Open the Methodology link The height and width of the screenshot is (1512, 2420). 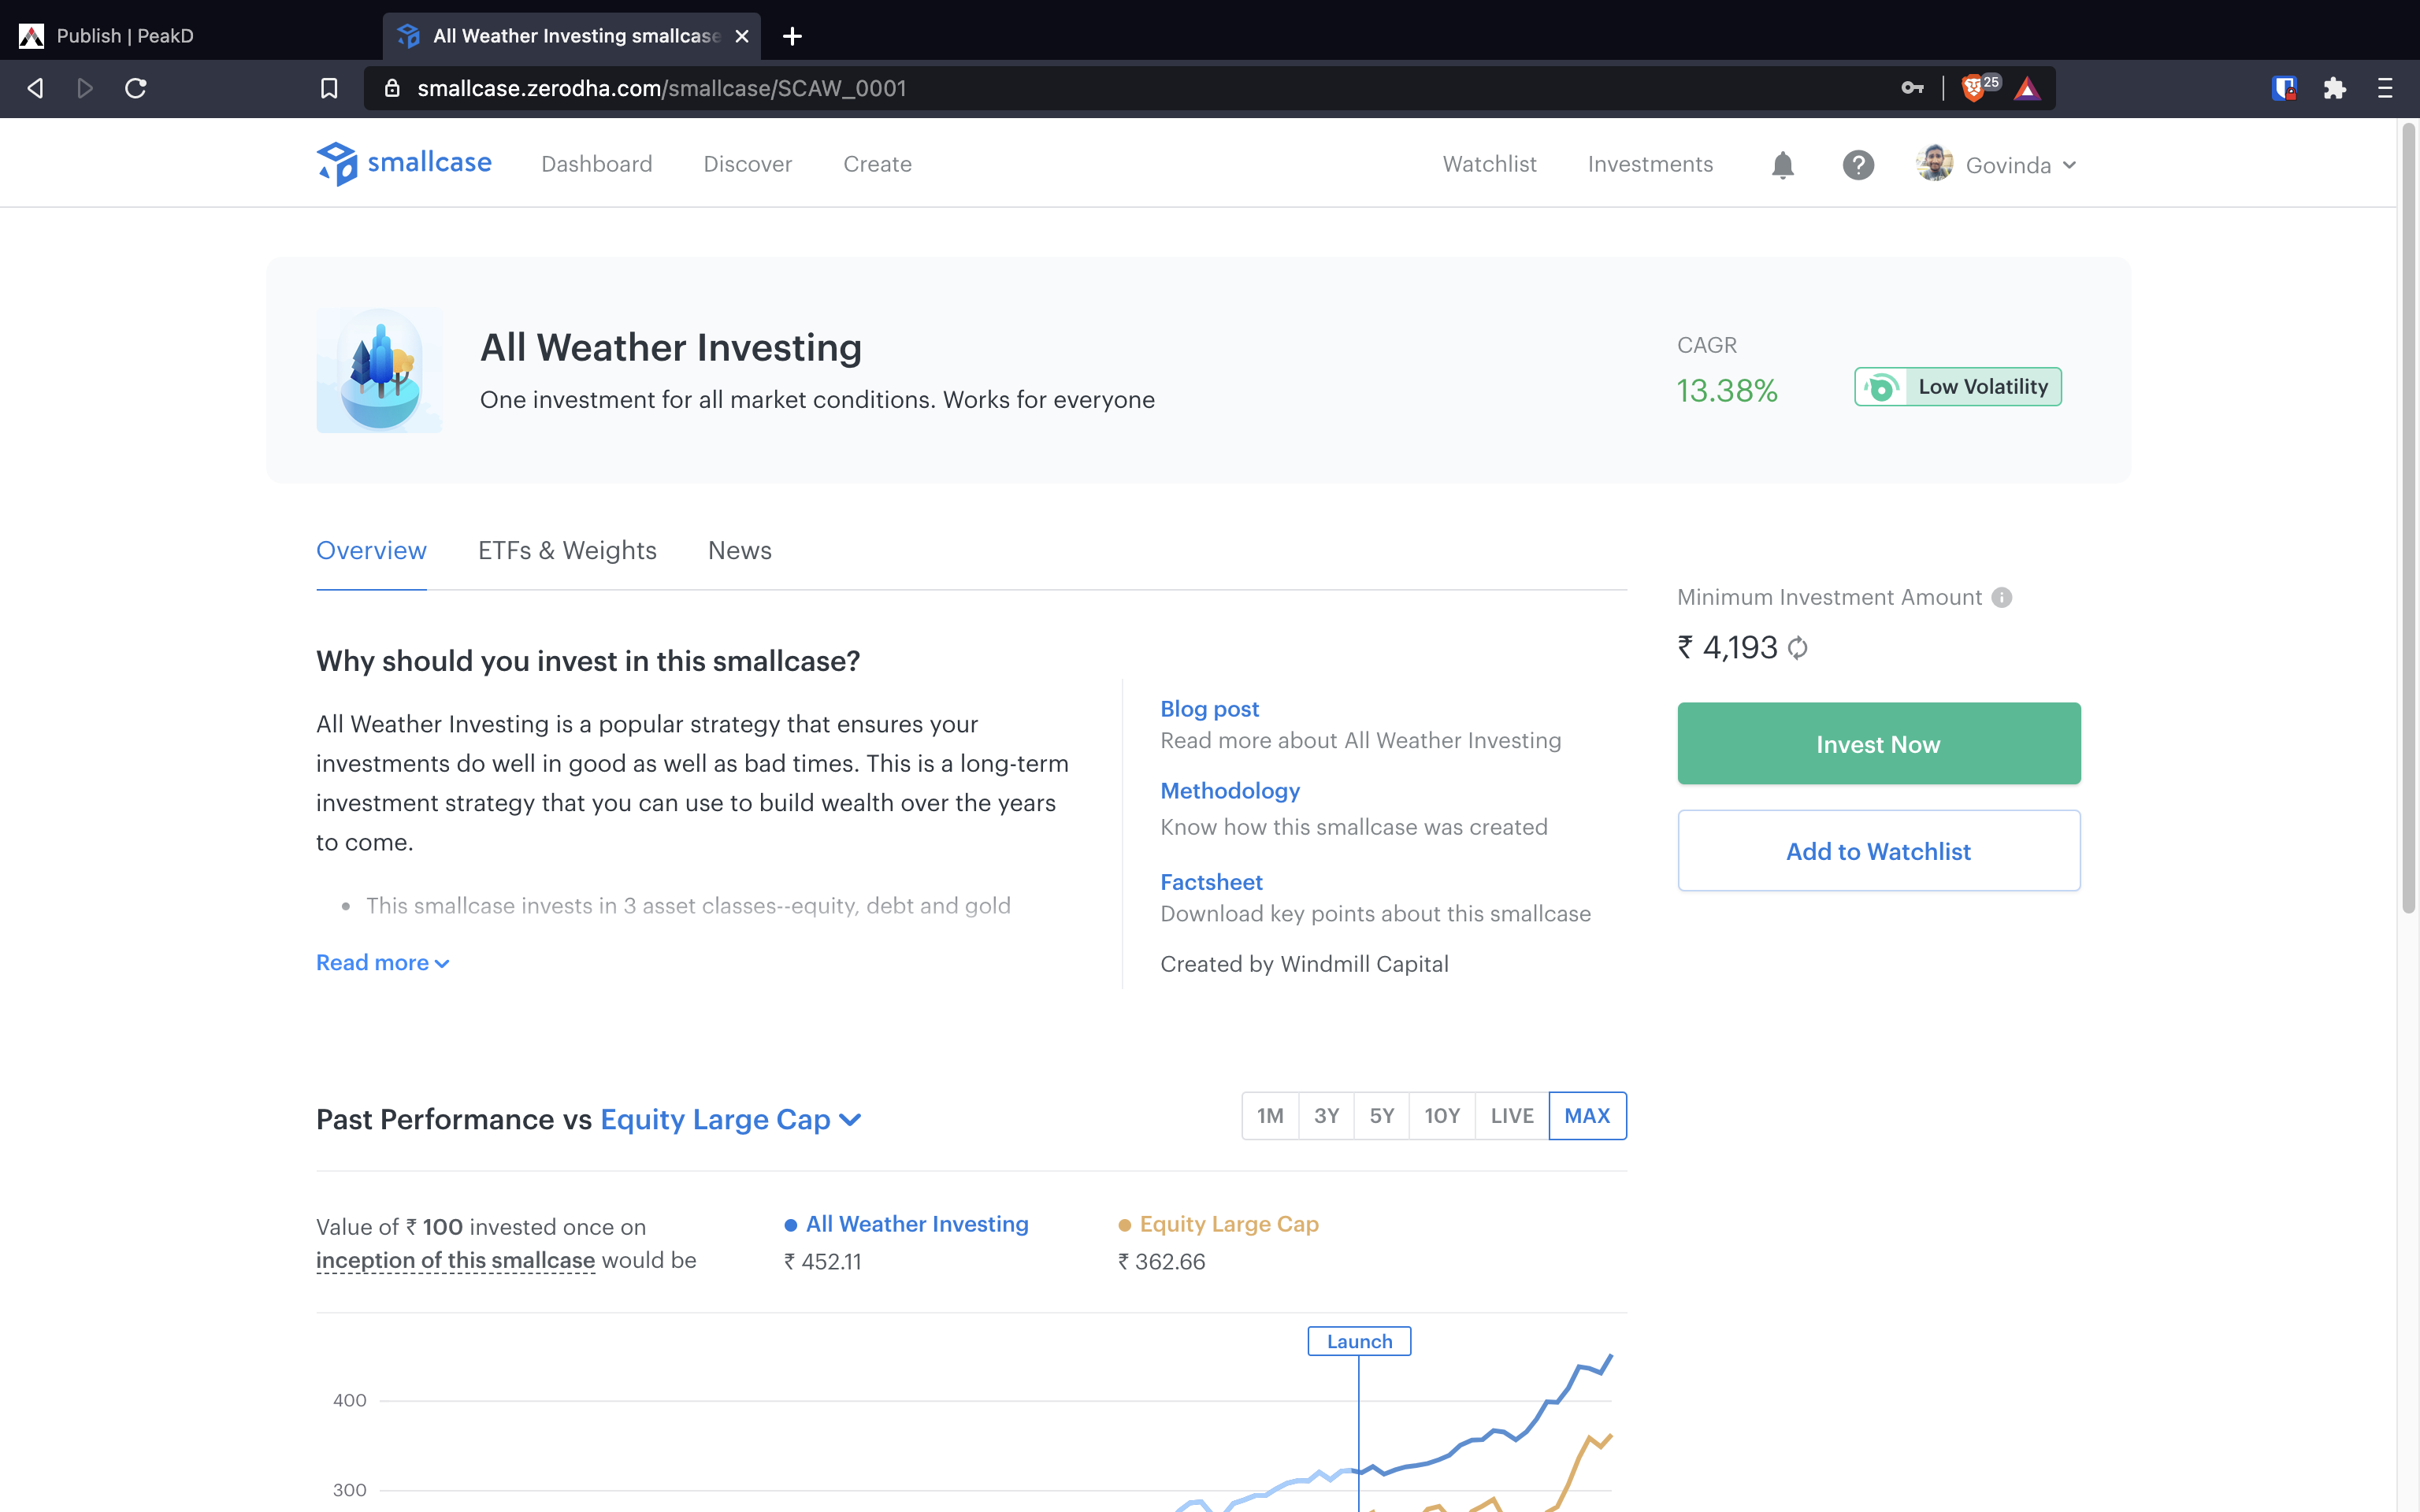[x=1230, y=790]
